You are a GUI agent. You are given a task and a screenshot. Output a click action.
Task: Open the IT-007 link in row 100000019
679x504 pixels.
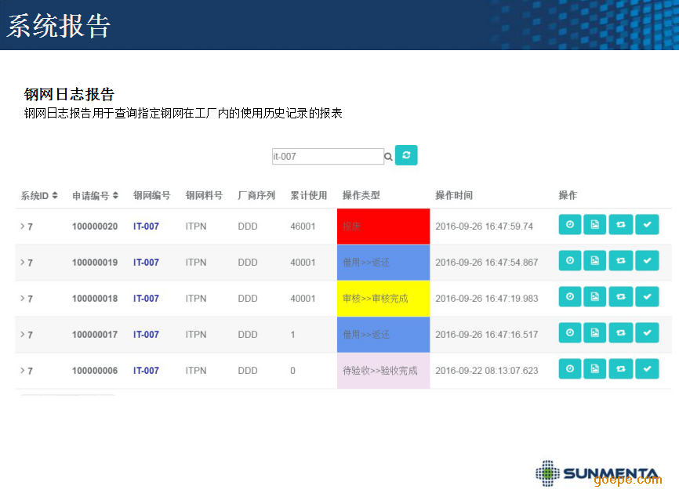[146, 263]
